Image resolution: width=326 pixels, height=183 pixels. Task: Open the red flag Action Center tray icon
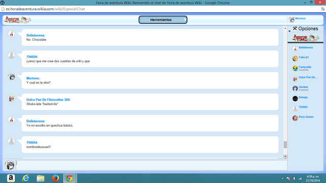pos(288,178)
